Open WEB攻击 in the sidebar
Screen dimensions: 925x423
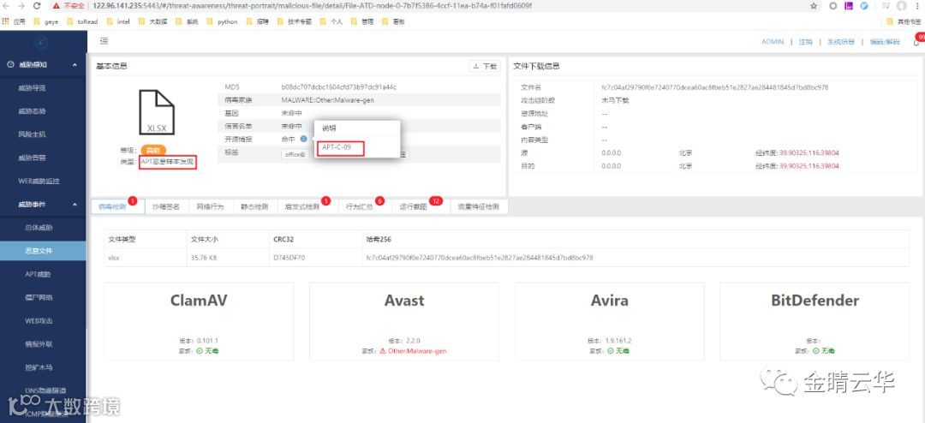pos(39,321)
